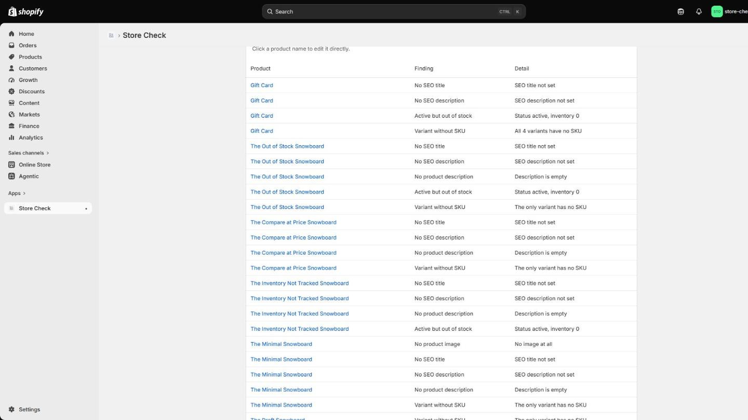748x420 pixels.
Task: Open the Markets globe icon
Action: 12,114
